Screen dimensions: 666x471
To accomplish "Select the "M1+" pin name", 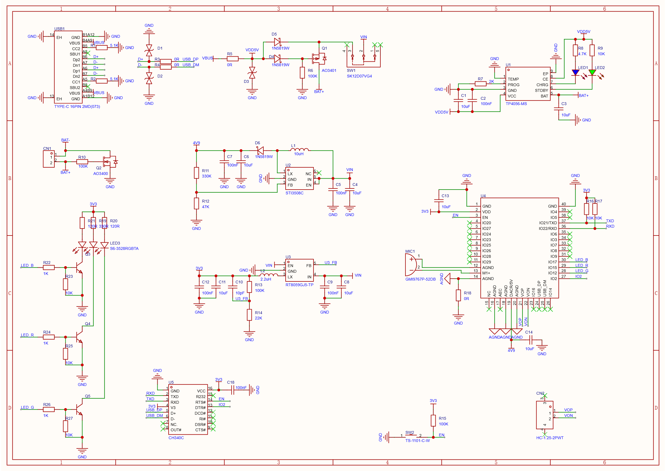I will point(486,273).
